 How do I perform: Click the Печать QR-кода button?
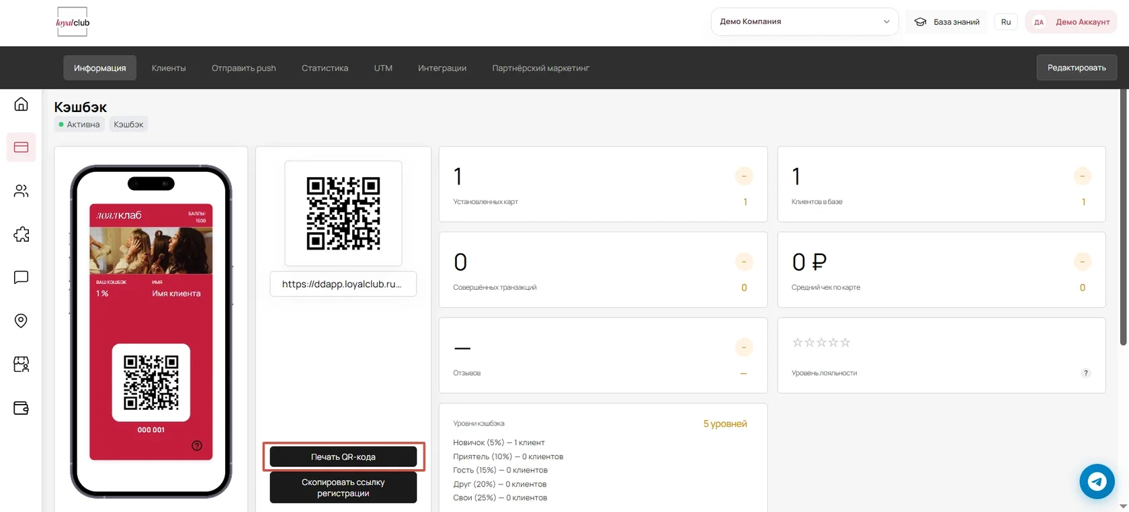point(343,457)
